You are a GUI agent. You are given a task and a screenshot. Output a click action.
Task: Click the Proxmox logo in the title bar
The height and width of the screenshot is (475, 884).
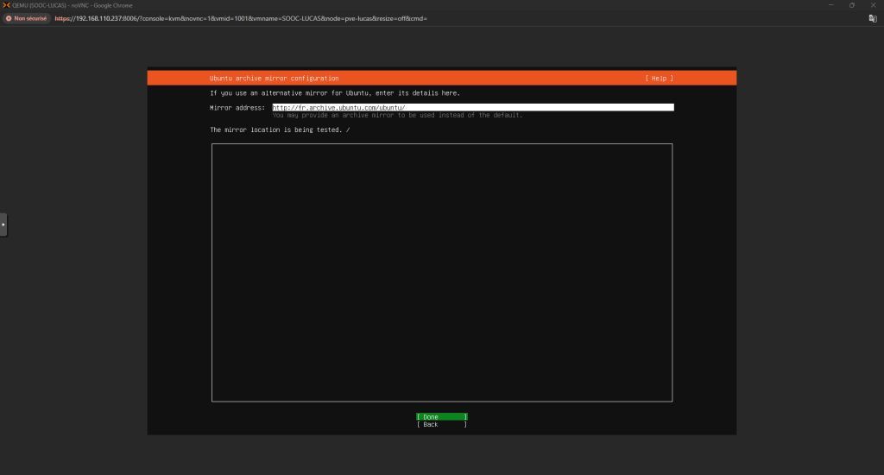[7, 5]
